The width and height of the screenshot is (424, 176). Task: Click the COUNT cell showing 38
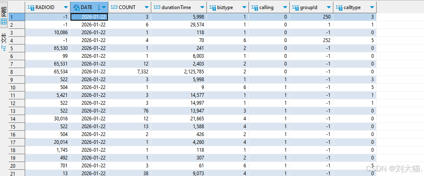click(x=130, y=173)
